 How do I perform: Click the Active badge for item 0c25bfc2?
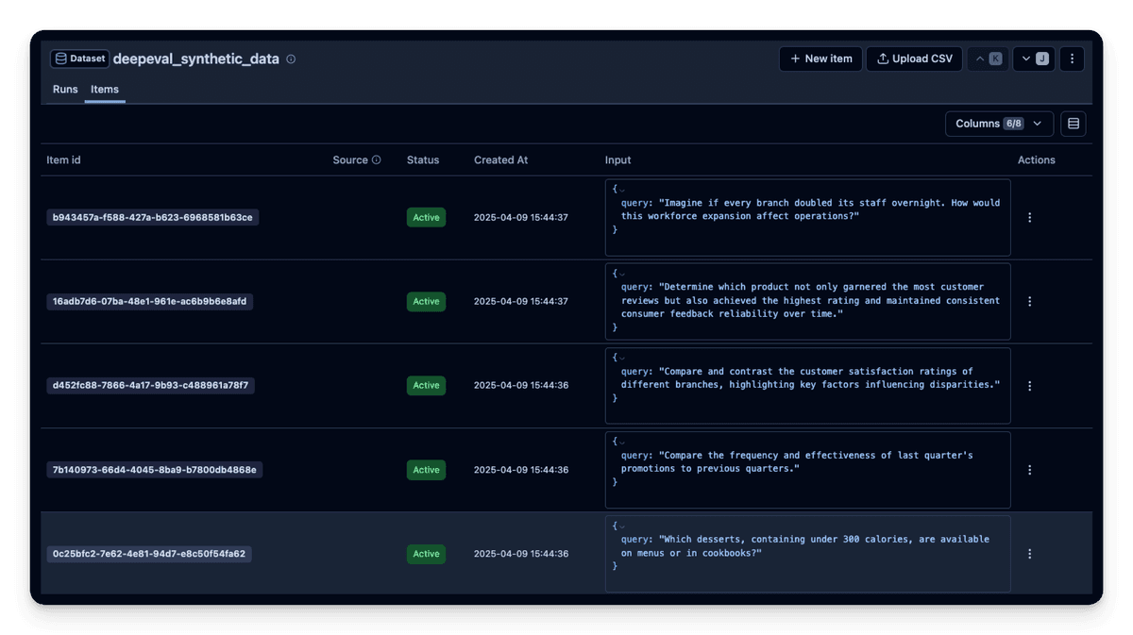(426, 554)
